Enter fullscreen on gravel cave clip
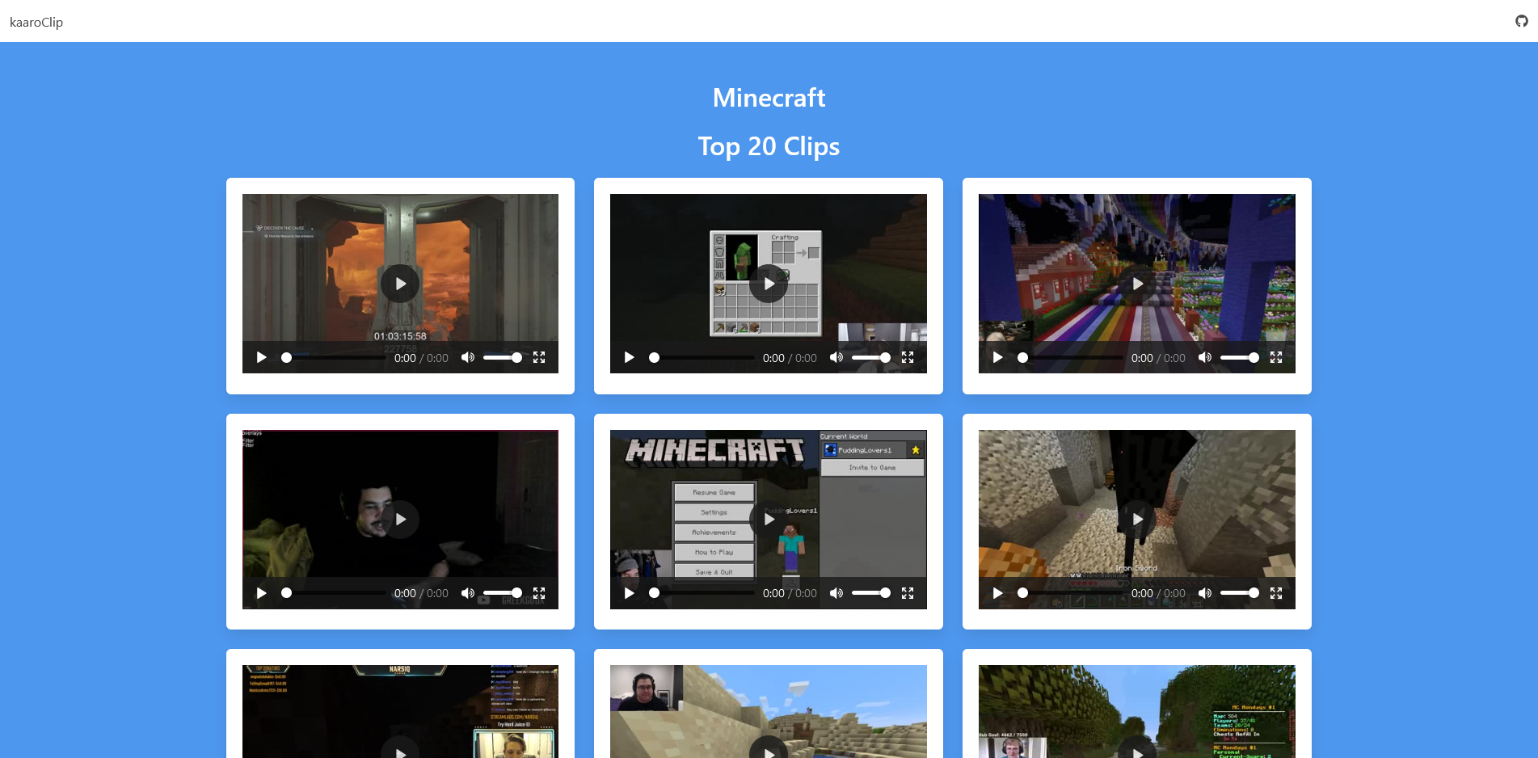This screenshot has width=1538, height=758. pos(1276,593)
